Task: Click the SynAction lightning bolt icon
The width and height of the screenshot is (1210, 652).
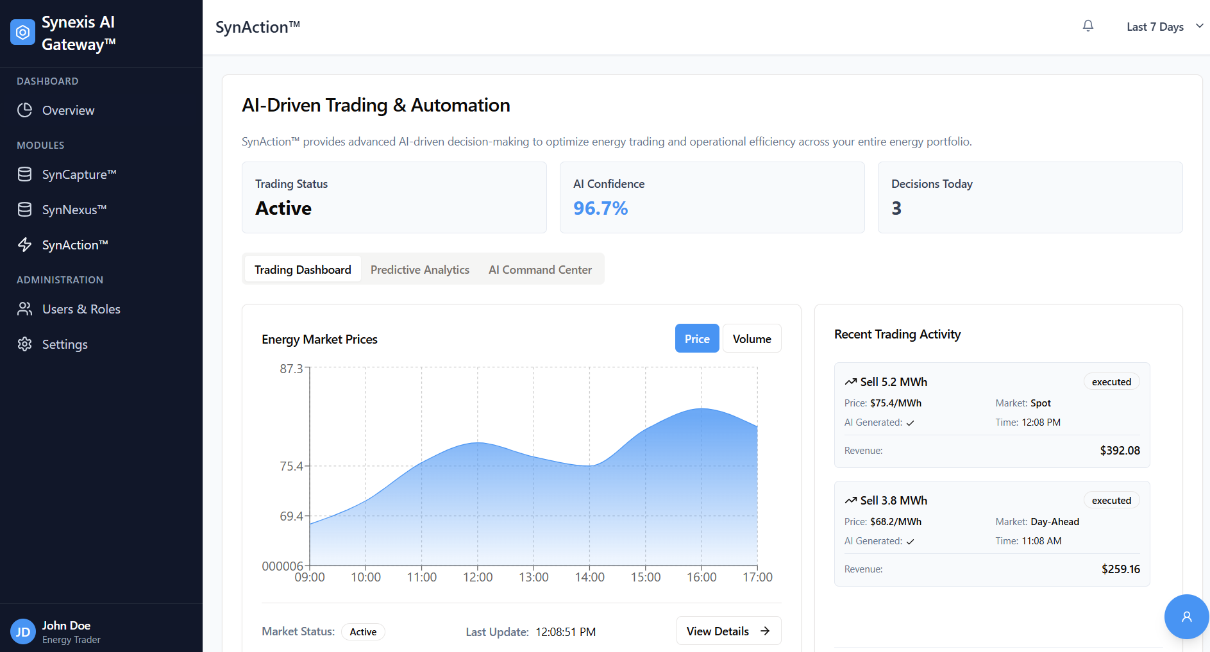Action: 25,245
